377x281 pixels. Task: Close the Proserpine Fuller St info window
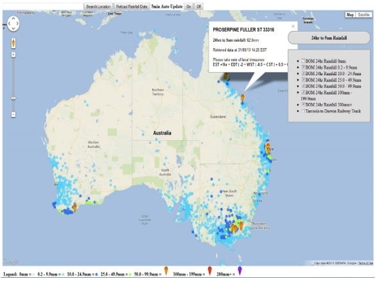[293, 26]
